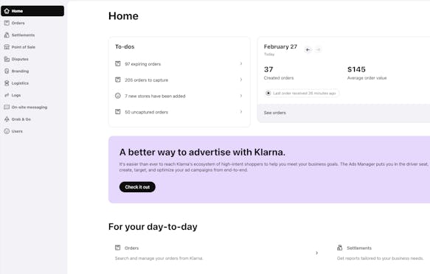The image size is (430, 274).
Task: Expand 50 uncaptured orders chevron
Action: pos(241,112)
